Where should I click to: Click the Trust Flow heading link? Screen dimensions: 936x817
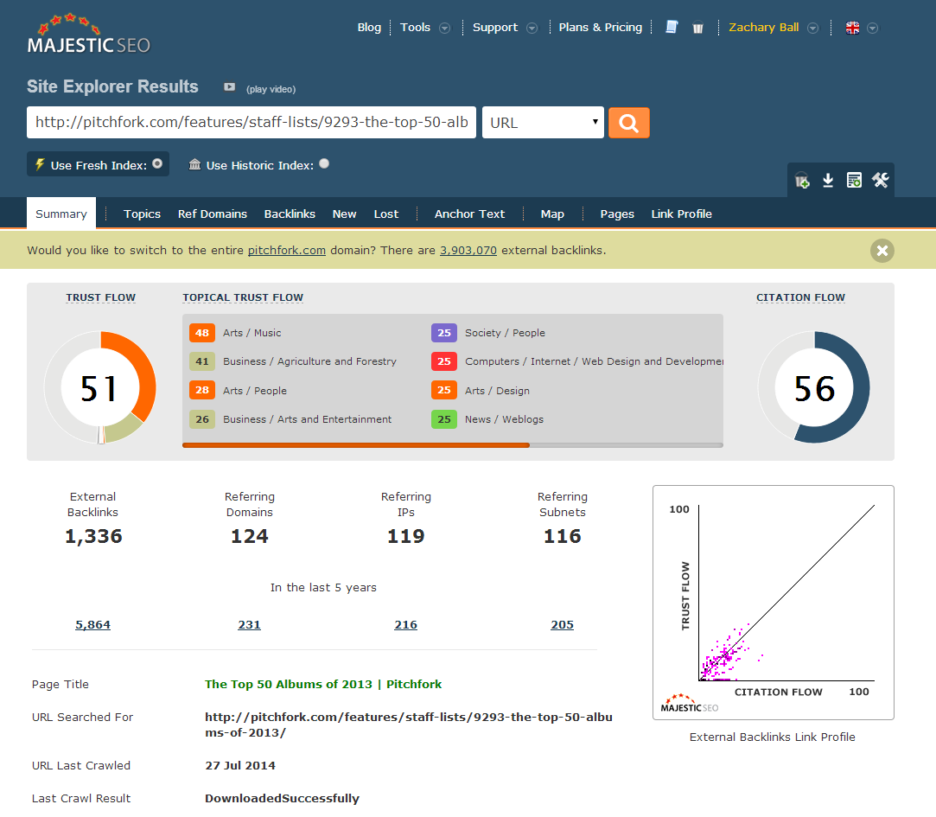coord(101,297)
